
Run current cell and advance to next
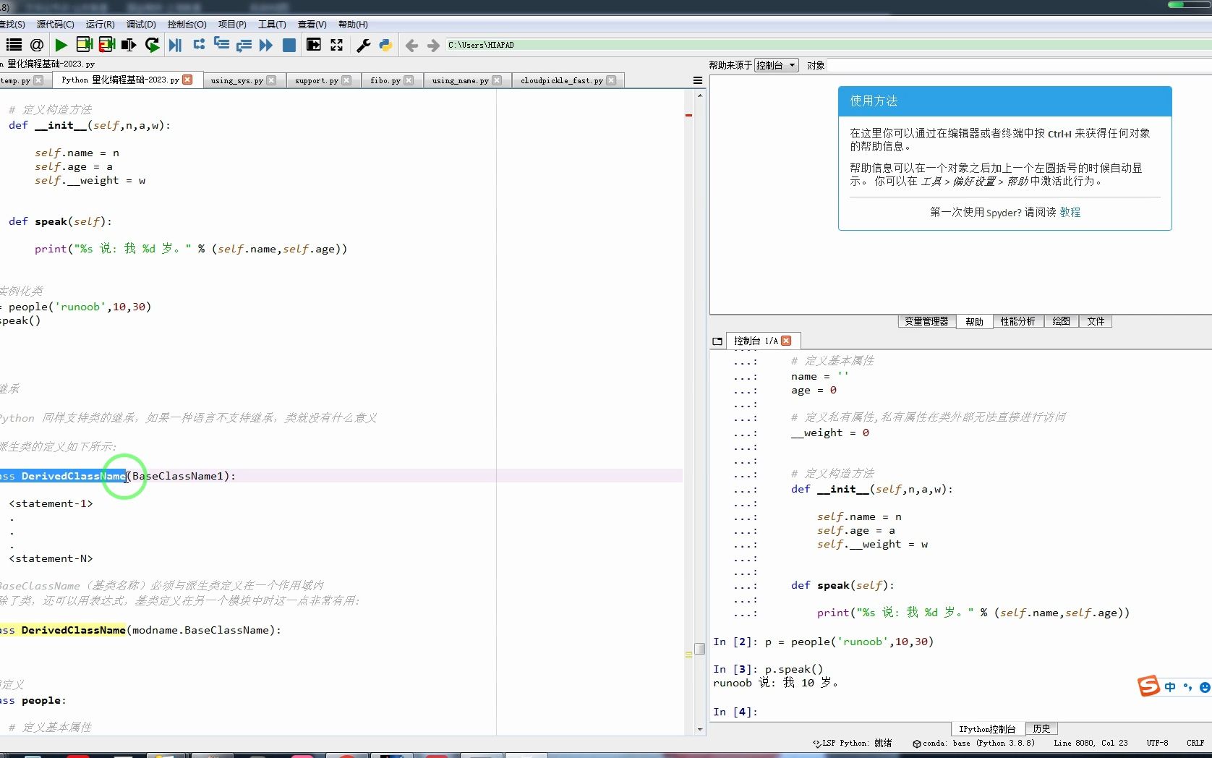(106, 45)
